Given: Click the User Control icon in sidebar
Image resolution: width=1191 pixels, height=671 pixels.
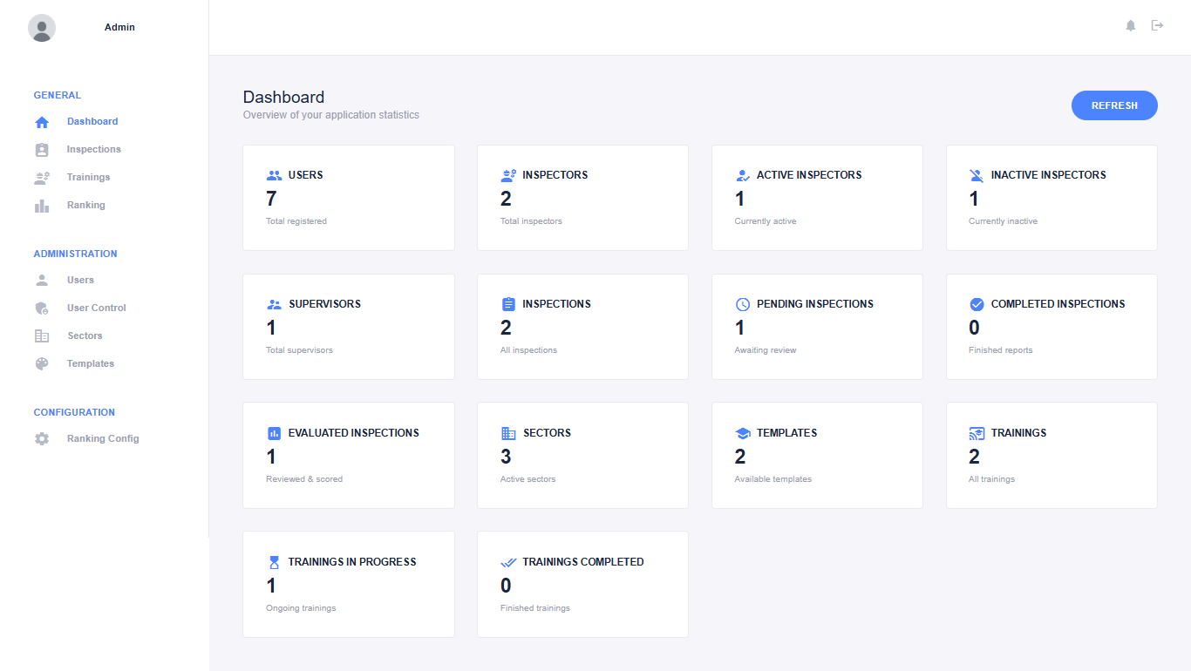Looking at the screenshot, I should [41, 308].
